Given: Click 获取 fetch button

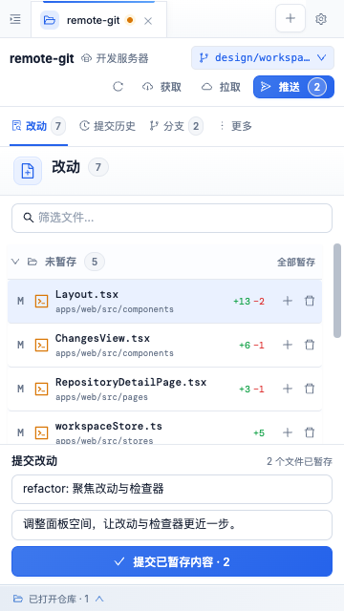Looking at the screenshot, I should pyautogui.click(x=161, y=87).
